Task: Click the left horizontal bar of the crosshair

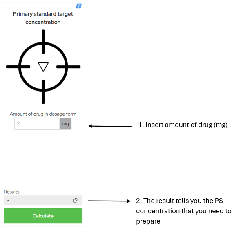Action: coord(18,67)
